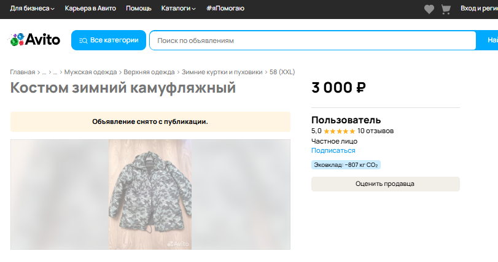Click Подписаться to follow seller
The width and height of the screenshot is (498, 262).
click(333, 150)
